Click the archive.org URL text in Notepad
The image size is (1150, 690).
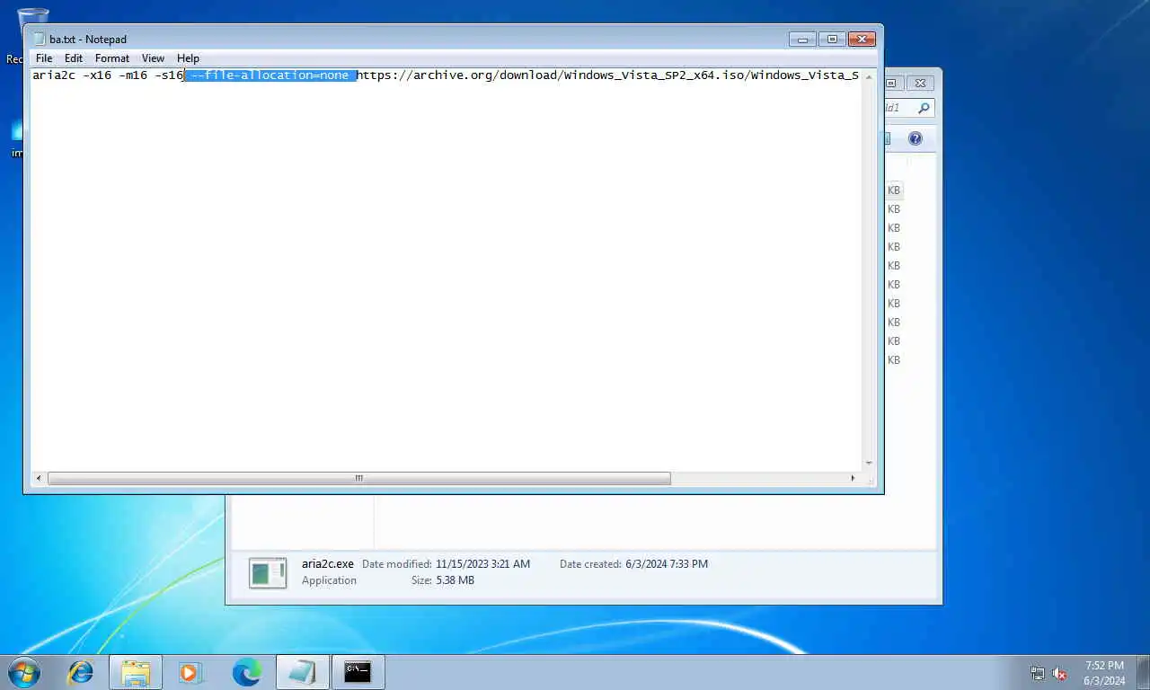point(608,75)
